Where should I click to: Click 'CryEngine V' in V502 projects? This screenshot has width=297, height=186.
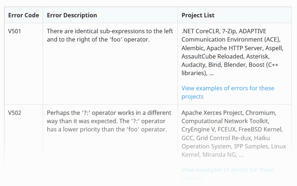tap(199, 129)
